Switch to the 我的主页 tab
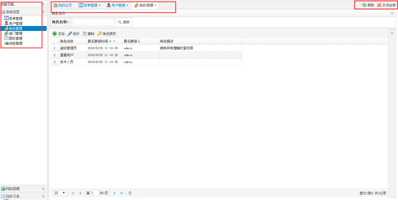 [62, 5]
